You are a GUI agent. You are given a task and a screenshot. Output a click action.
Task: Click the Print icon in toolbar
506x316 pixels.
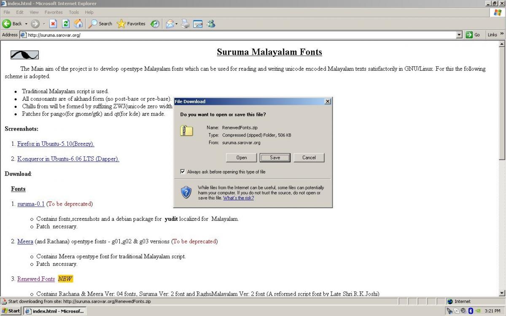(186, 24)
